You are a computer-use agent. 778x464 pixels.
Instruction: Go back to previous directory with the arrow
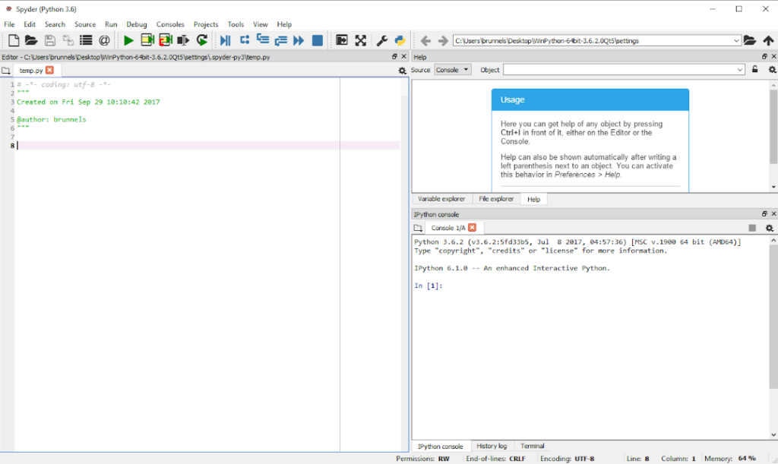(x=425, y=41)
